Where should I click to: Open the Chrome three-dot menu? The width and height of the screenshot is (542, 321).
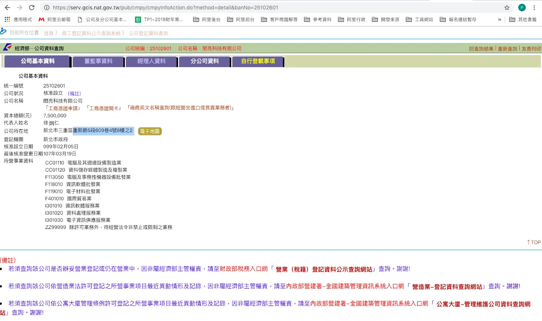[x=534, y=8]
